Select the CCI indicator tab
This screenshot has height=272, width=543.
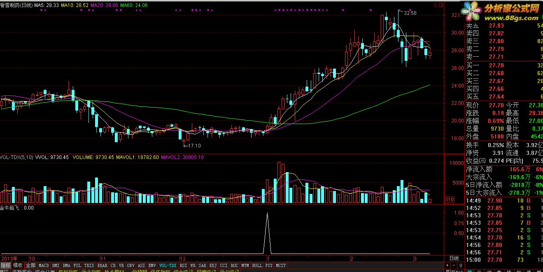pyautogui.click(x=224, y=265)
